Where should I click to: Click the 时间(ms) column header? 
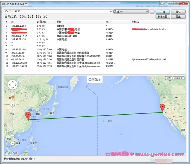coord(41,22)
